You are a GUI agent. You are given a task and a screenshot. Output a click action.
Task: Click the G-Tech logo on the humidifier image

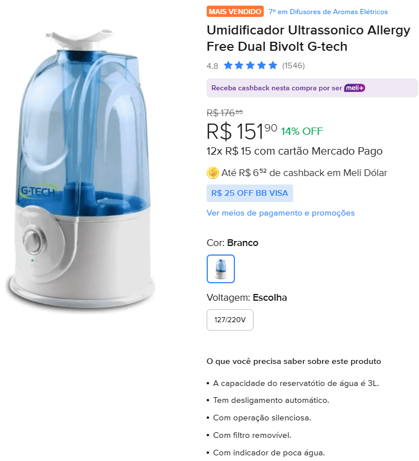[x=38, y=191]
